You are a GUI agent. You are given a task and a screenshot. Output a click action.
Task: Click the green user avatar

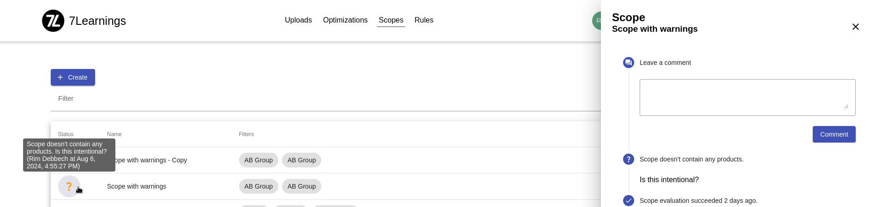point(597,21)
